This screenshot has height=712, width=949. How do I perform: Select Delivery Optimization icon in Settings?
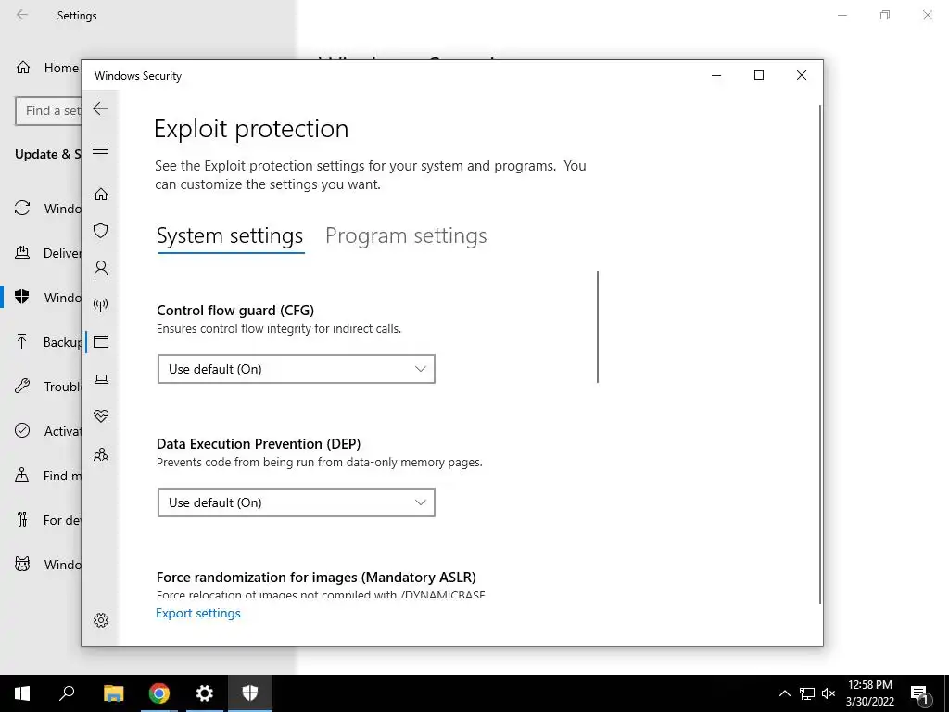[22, 252]
